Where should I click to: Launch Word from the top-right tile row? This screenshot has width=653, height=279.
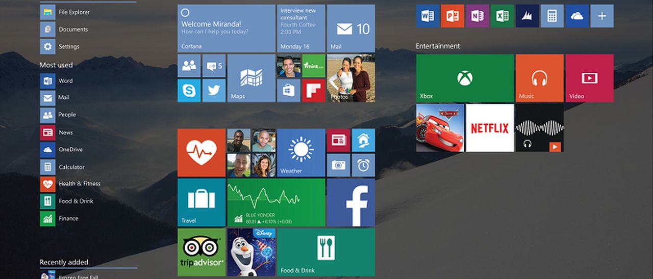pyautogui.click(x=428, y=16)
